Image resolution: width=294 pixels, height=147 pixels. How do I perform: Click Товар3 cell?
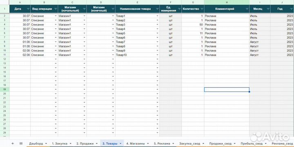tap(138, 25)
